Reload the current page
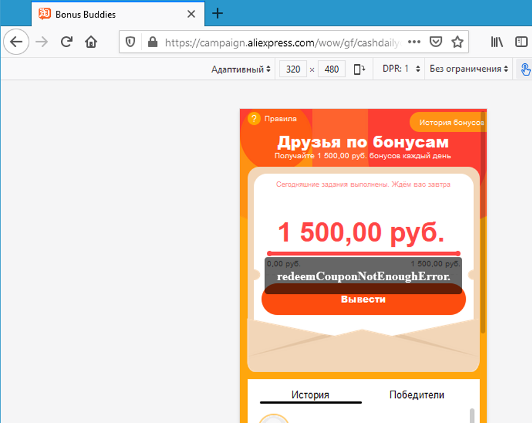The image size is (532, 423). (x=66, y=42)
